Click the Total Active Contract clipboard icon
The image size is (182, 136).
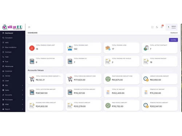[146, 48]
